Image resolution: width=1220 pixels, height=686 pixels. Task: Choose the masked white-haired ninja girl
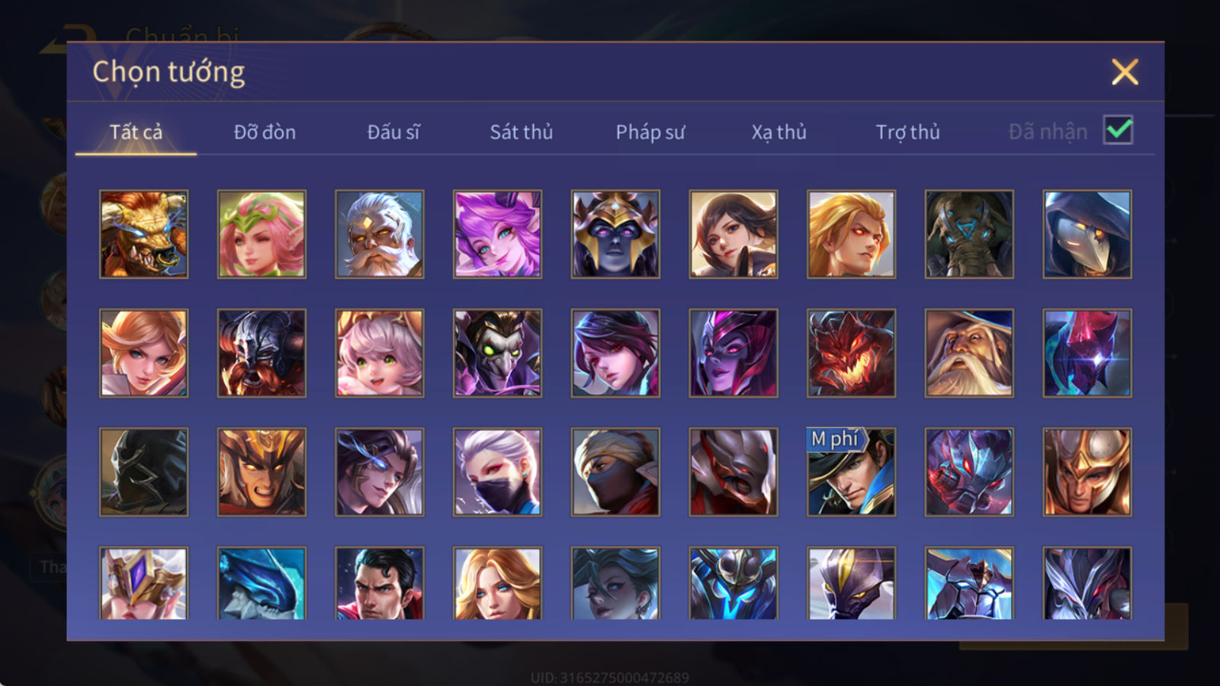[497, 472]
